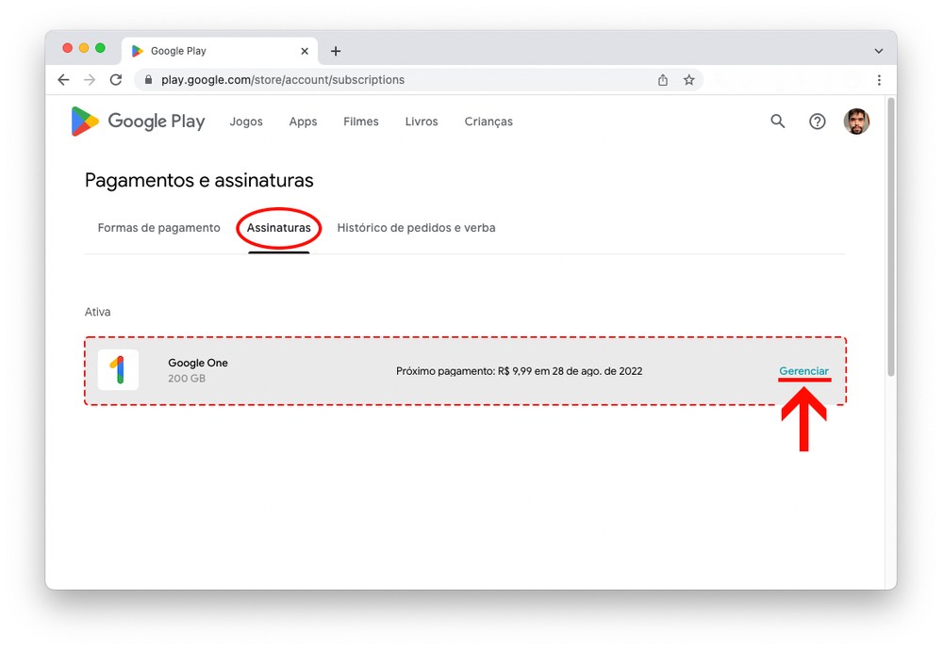Viewport: 943px width, 650px height.
Task: Select the Assinaturas tab
Action: pyautogui.click(x=278, y=228)
